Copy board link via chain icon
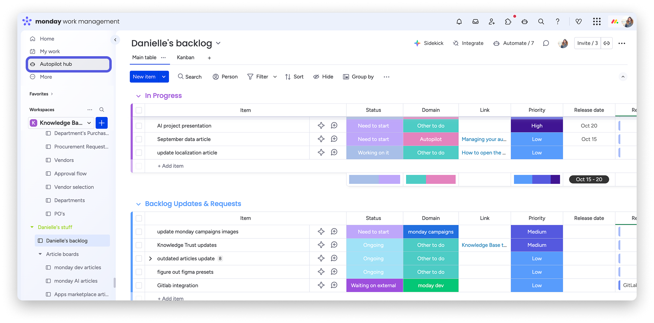The image size is (654, 323). coord(606,43)
